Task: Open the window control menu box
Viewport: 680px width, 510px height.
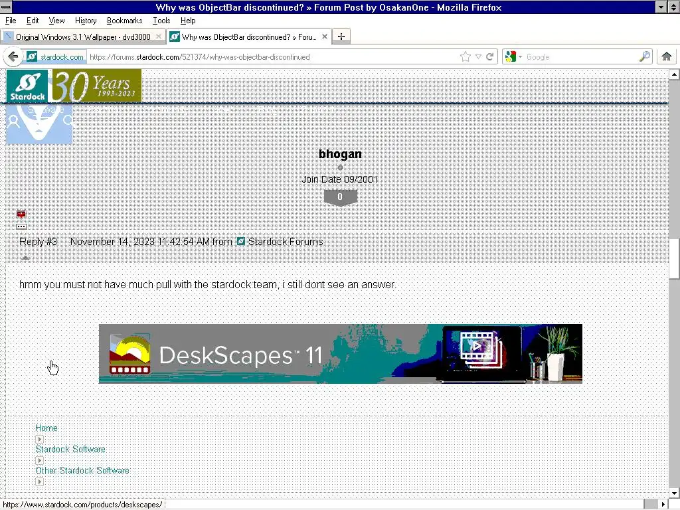Action: (x=6, y=7)
